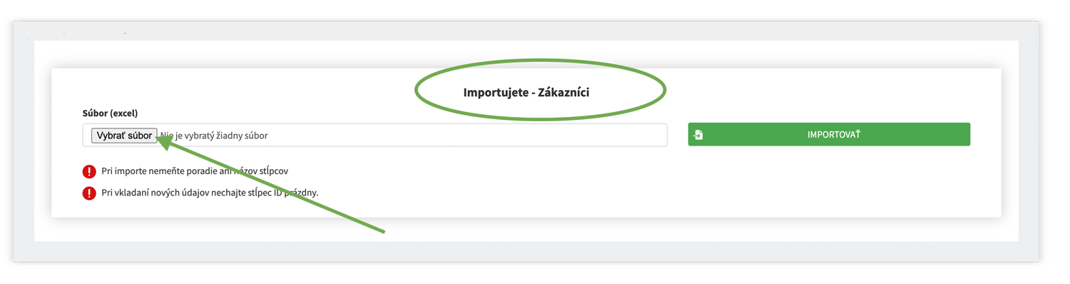Click the green arrow annotation's tail end
The image size is (1070, 284).
(382, 230)
